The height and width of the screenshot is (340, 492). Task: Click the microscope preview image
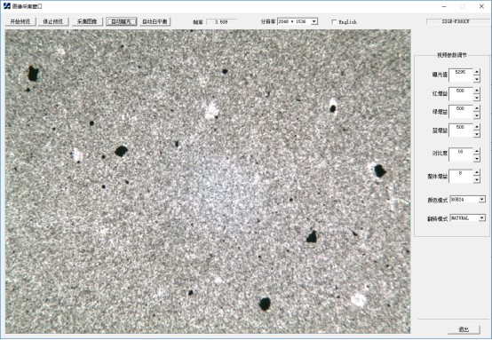tap(208, 181)
